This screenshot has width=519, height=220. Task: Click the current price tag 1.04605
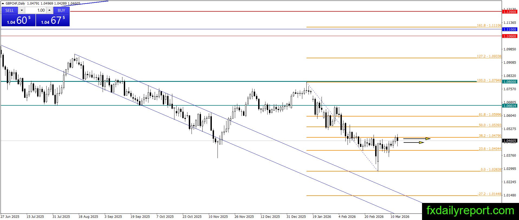click(x=510, y=141)
